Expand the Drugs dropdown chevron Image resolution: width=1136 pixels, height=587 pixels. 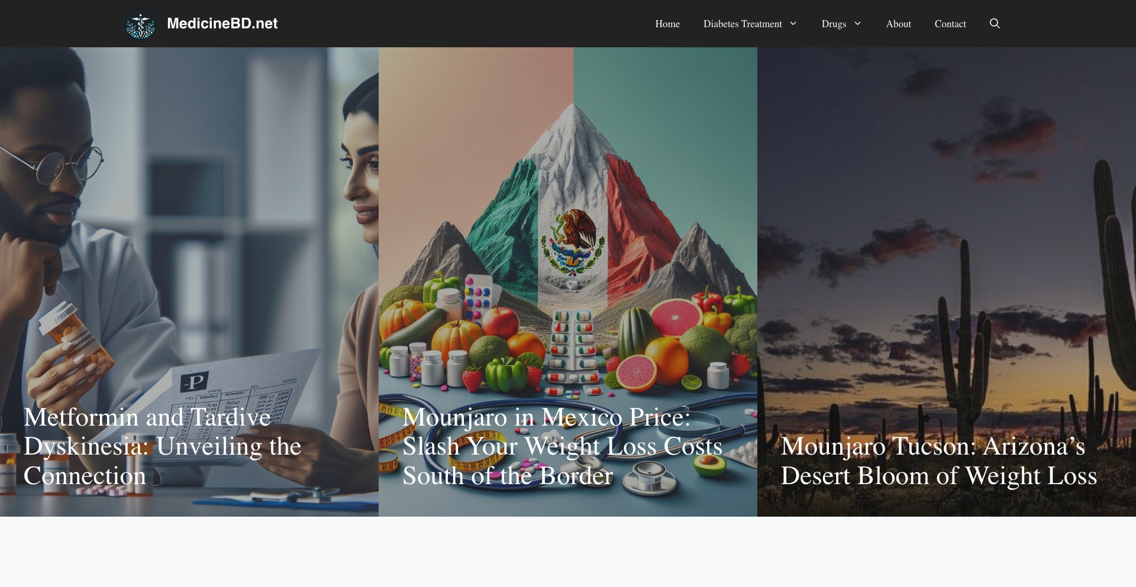tap(857, 24)
